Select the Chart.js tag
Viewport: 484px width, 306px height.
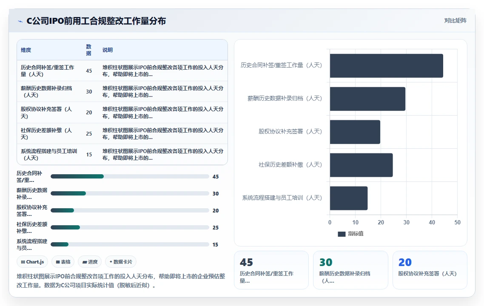point(32,261)
